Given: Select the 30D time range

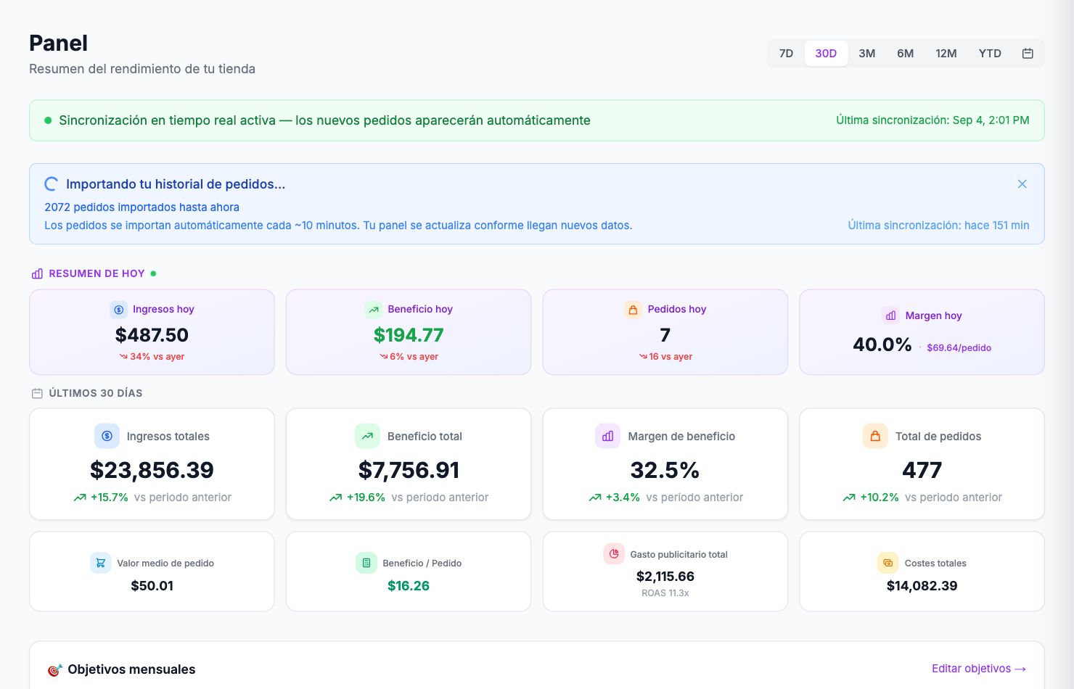Looking at the screenshot, I should point(826,53).
